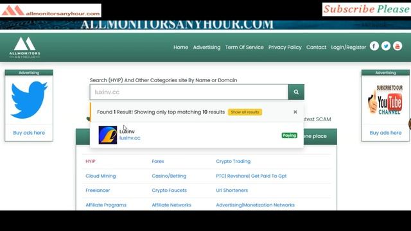Click the YouTube channel advertisement image

point(385,100)
